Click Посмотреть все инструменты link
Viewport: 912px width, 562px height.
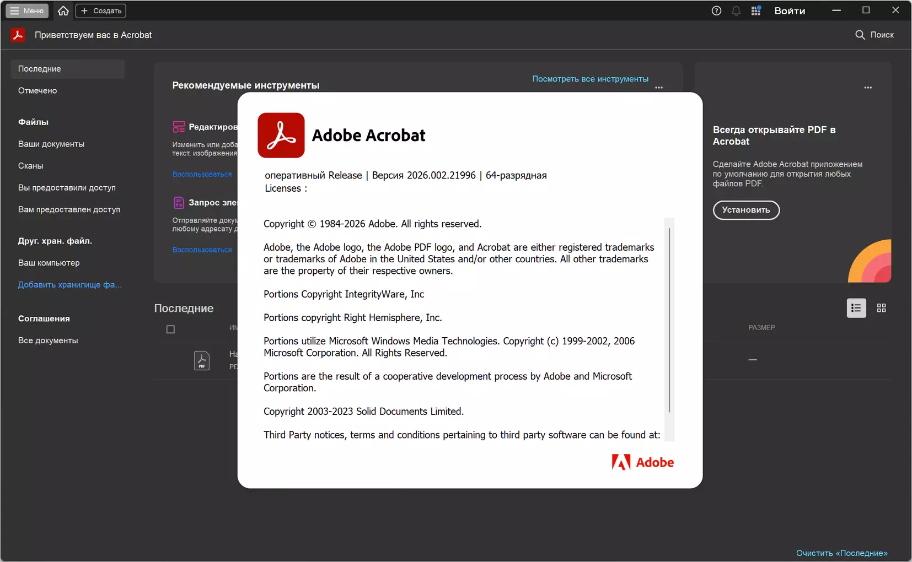pyautogui.click(x=590, y=79)
